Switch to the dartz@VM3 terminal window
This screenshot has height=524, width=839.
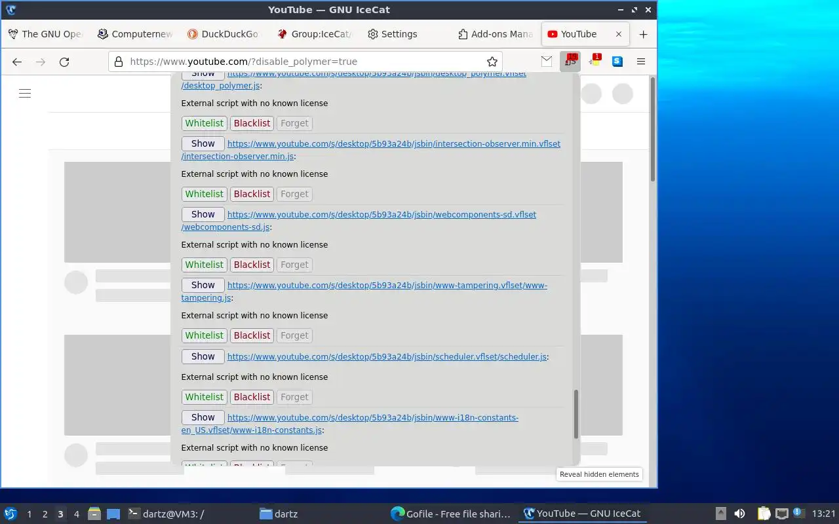pyautogui.click(x=166, y=514)
